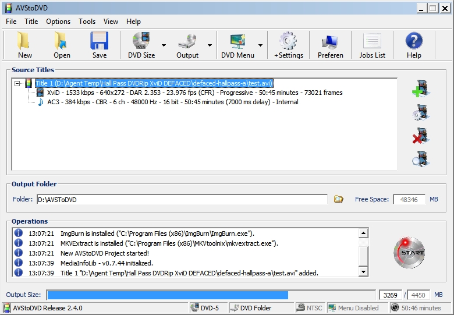This screenshot has width=454, height=315.
Task: Open the Options menu
Action: tap(58, 22)
